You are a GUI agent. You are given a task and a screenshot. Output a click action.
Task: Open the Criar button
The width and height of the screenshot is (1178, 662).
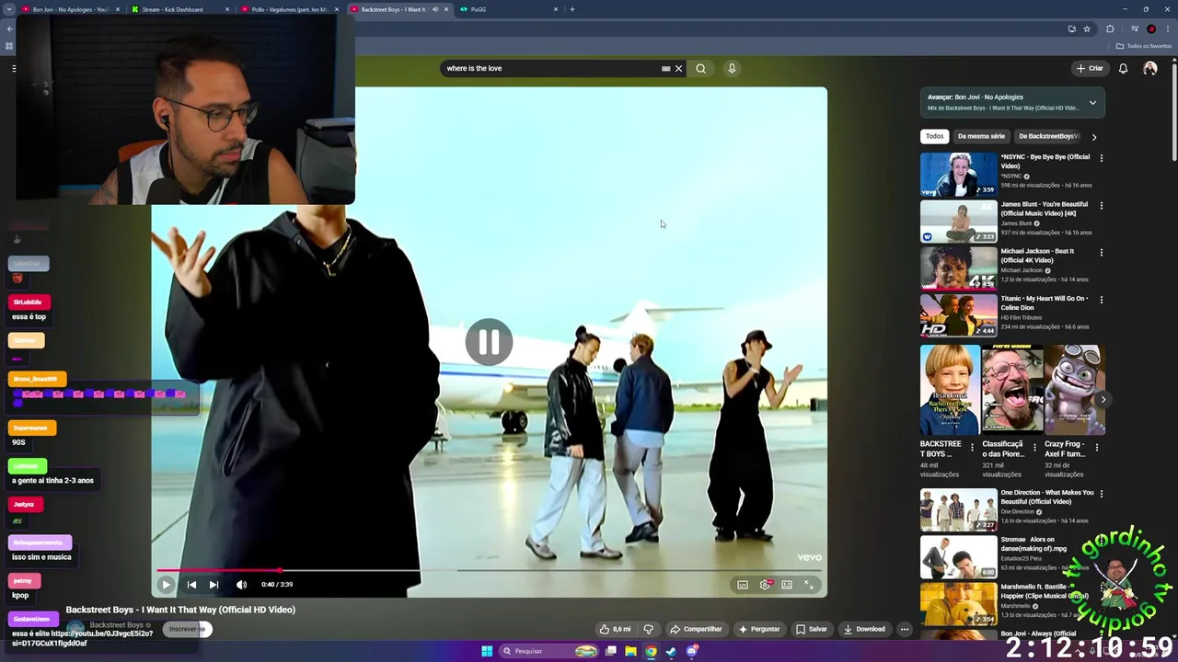[x=1090, y=68]
